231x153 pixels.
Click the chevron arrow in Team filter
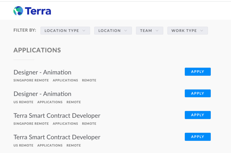(x=157, y=31)
